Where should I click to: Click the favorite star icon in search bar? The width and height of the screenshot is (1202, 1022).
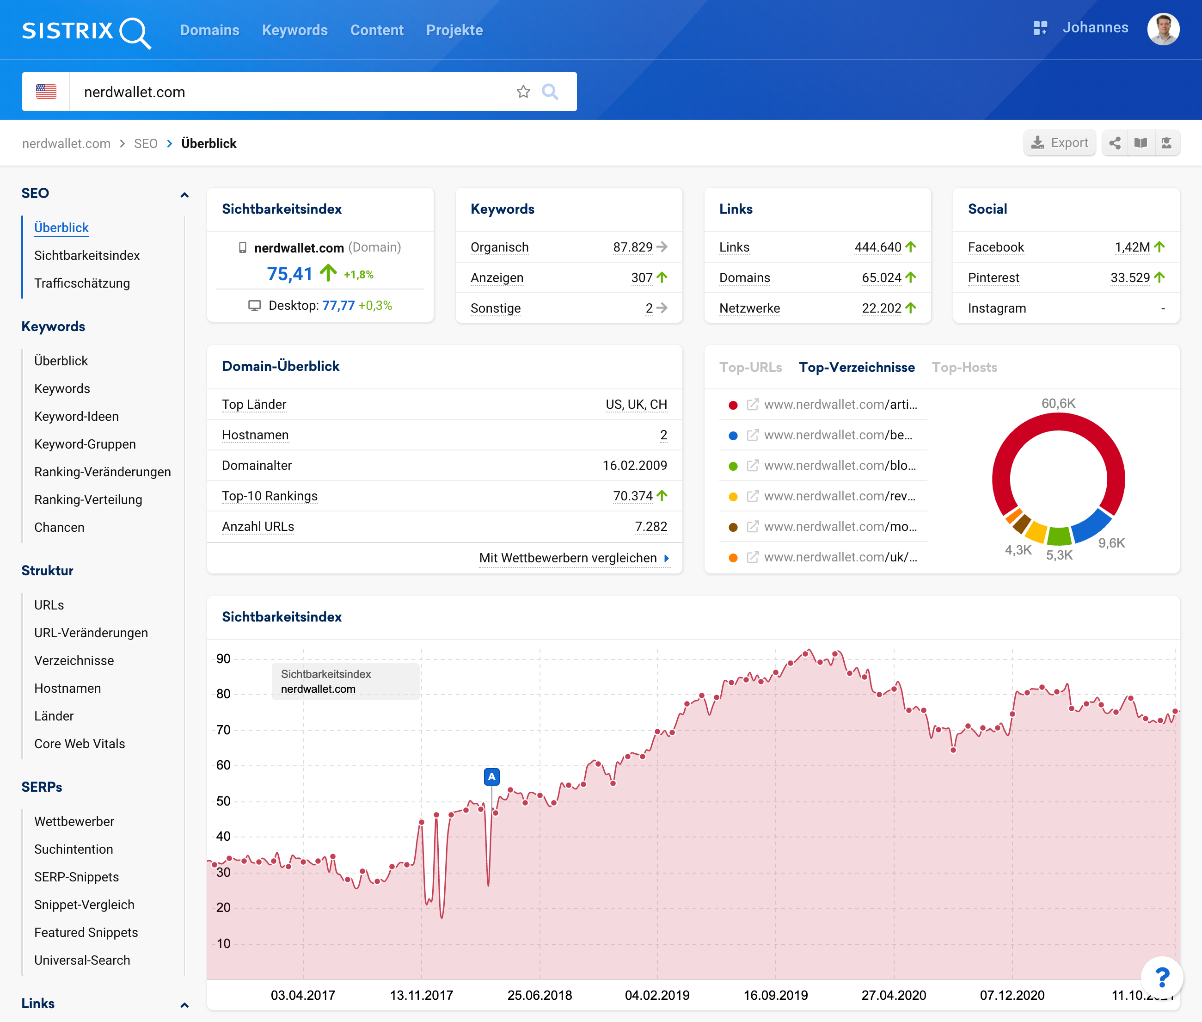[x=523, y=92]
